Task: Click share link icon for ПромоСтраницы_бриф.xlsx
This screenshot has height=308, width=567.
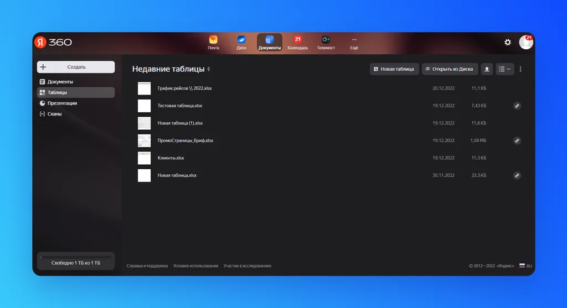Action: click(x=517, y=140)
